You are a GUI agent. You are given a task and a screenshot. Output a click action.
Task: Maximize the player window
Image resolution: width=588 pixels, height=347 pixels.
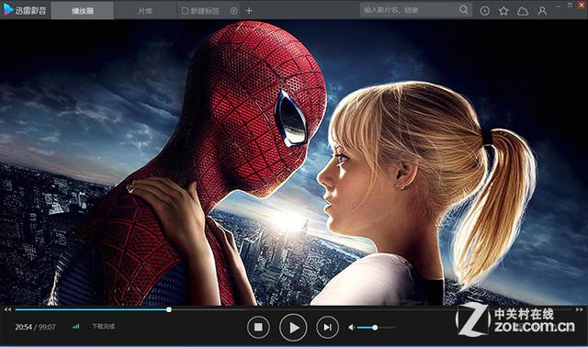570,5
